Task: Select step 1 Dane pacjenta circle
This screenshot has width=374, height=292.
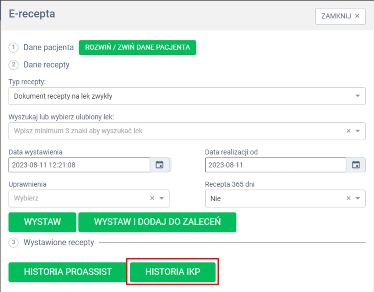Action: [14, 47]
